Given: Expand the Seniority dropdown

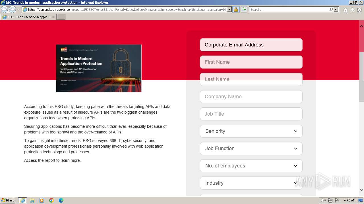Looking at the screenshot, I should pos(251,131).
